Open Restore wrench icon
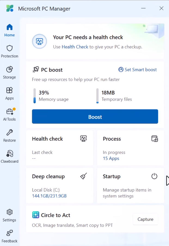 (x=10, y=132)
